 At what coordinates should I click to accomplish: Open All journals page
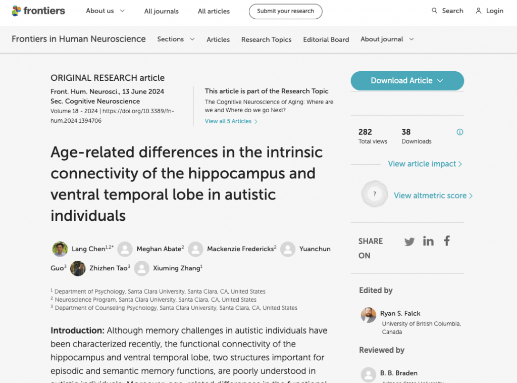(161, 11)
